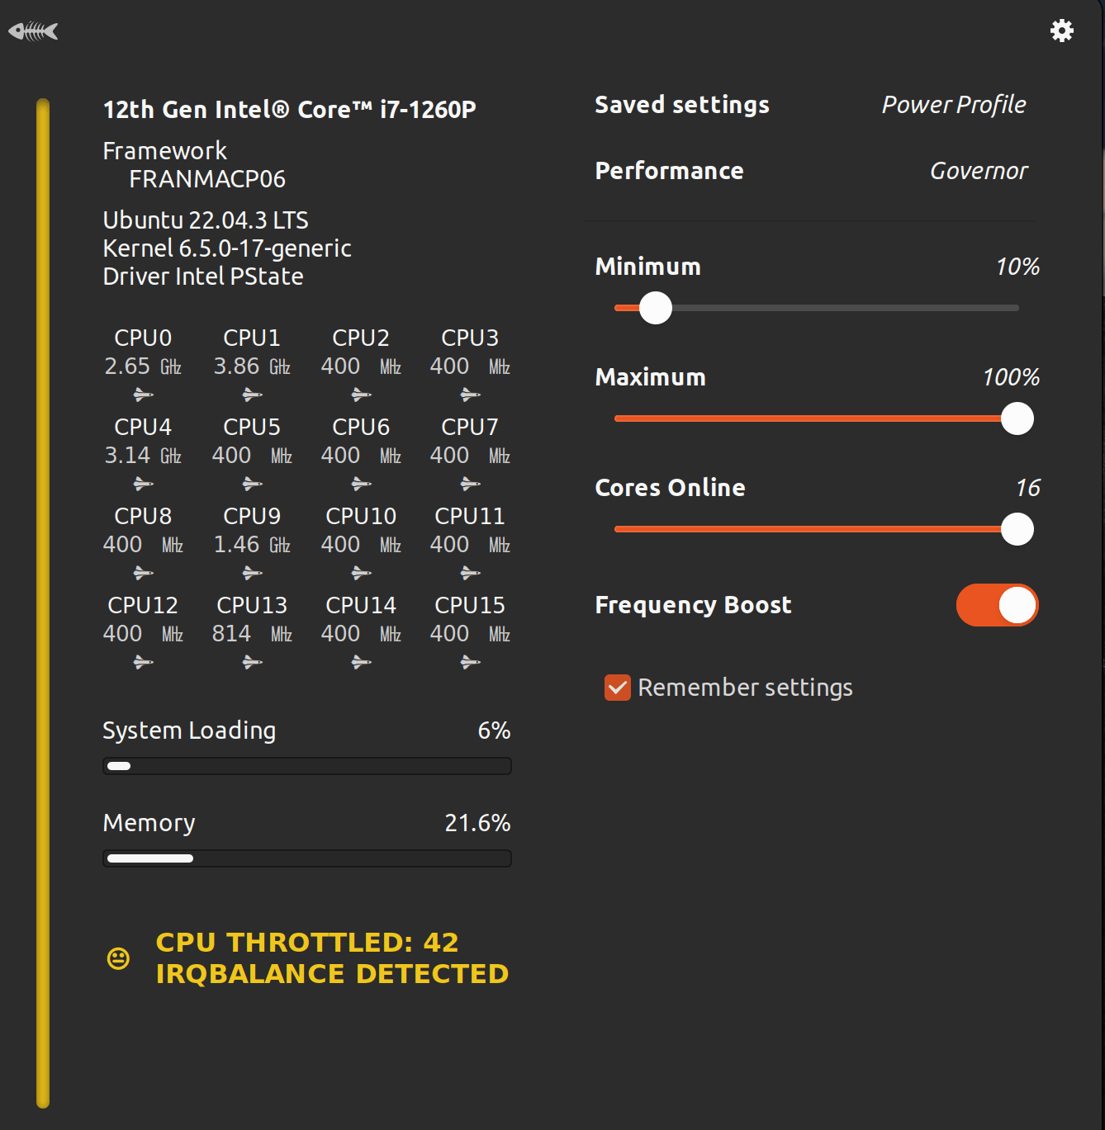Click the Cores Online slider handle
Image resolution: width=1105 pixels, height=1130 pixels.
(1017, 529)
